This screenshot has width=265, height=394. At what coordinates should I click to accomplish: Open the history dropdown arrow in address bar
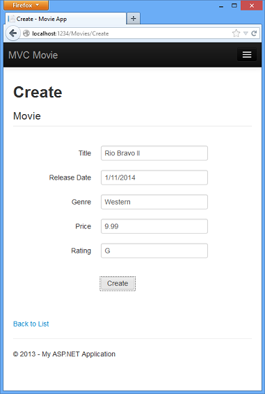click(246, 33)
